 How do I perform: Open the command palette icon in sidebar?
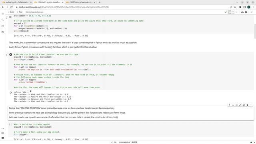3,133
